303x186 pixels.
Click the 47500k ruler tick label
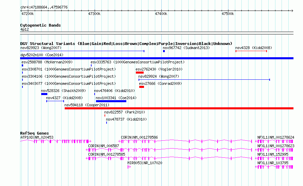pyautogui.click(x=228, y=14)
